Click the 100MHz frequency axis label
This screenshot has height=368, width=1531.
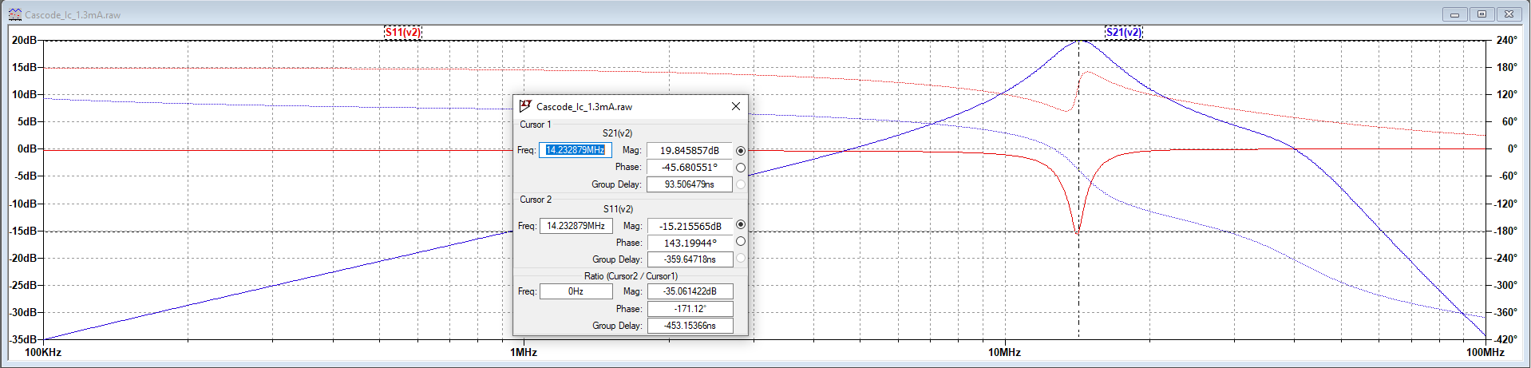point(1485,352)
